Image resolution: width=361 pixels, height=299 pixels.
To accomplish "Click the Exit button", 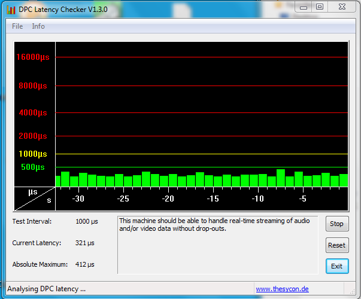I will click(337, 266).
